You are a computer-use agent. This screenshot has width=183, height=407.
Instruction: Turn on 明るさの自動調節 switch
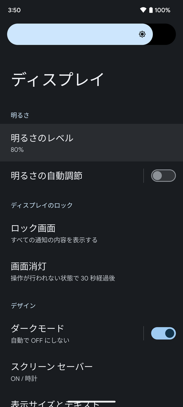point(163,176)
